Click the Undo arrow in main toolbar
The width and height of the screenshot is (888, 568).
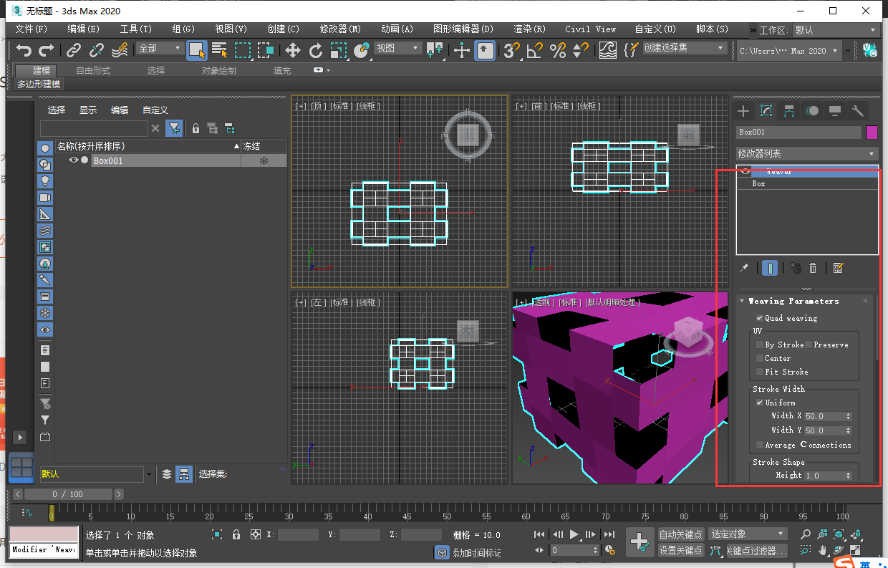[x=24, y=50]
